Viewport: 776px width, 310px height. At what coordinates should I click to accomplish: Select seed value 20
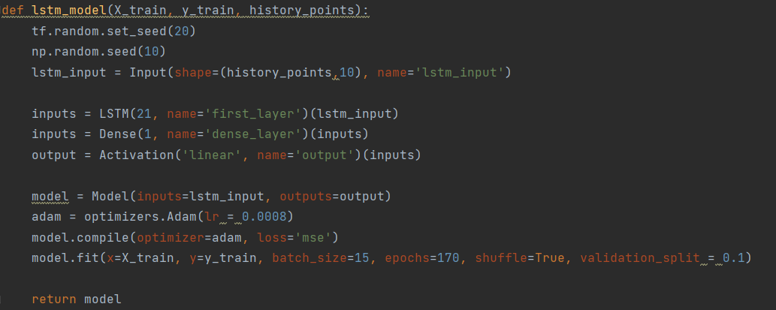(182, 31)
